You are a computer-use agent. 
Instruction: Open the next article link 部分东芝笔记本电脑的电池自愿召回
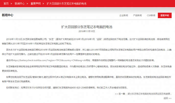coord(149,94)
